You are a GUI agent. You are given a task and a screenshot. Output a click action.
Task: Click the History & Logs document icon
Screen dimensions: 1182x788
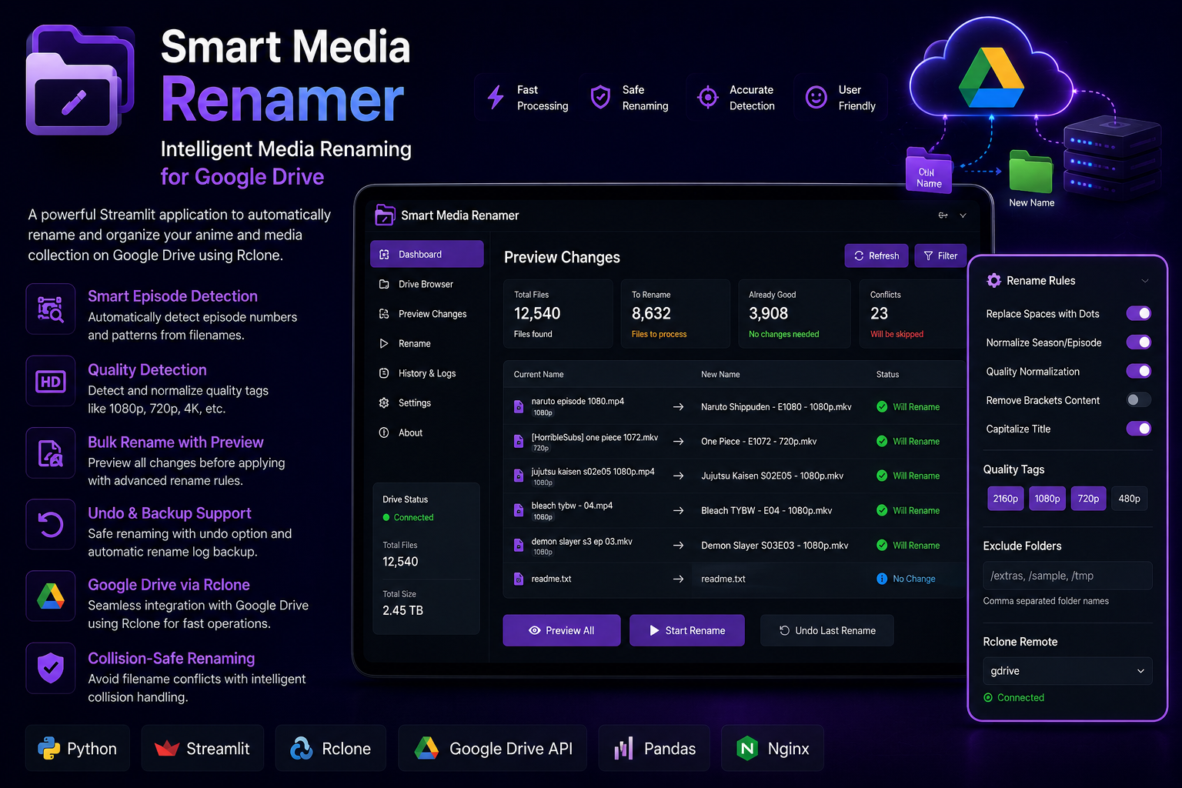pyautogui.click(x=384, y=373)
